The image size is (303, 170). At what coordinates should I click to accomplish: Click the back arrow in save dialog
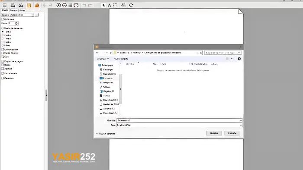97,53
